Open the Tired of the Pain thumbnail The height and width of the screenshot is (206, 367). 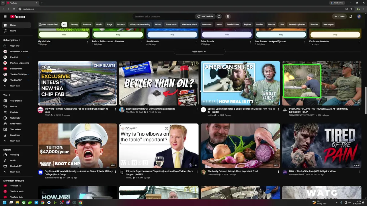322,146
